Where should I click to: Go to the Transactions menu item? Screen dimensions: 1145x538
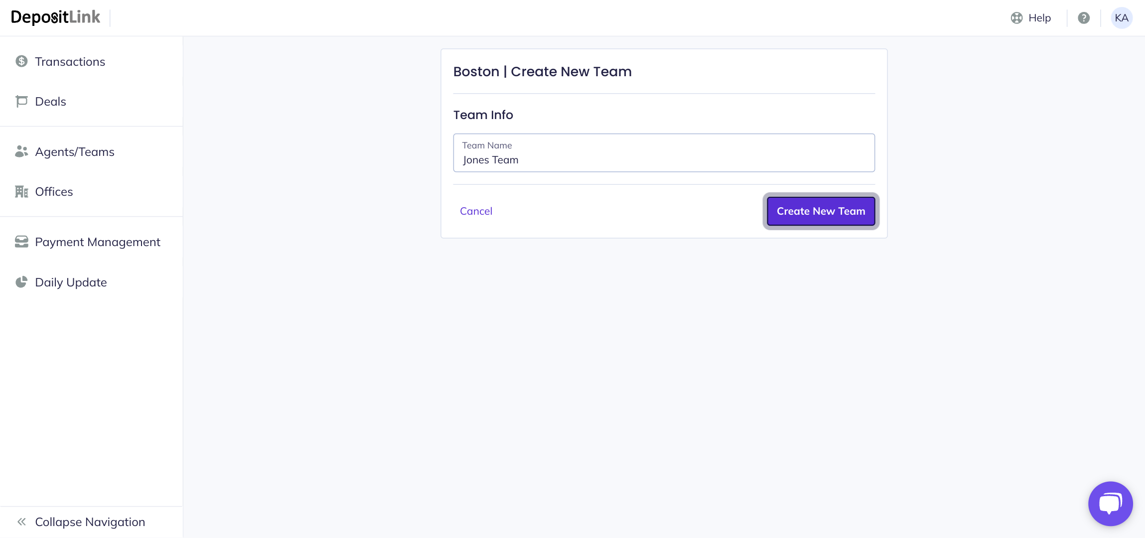point(70,62)
